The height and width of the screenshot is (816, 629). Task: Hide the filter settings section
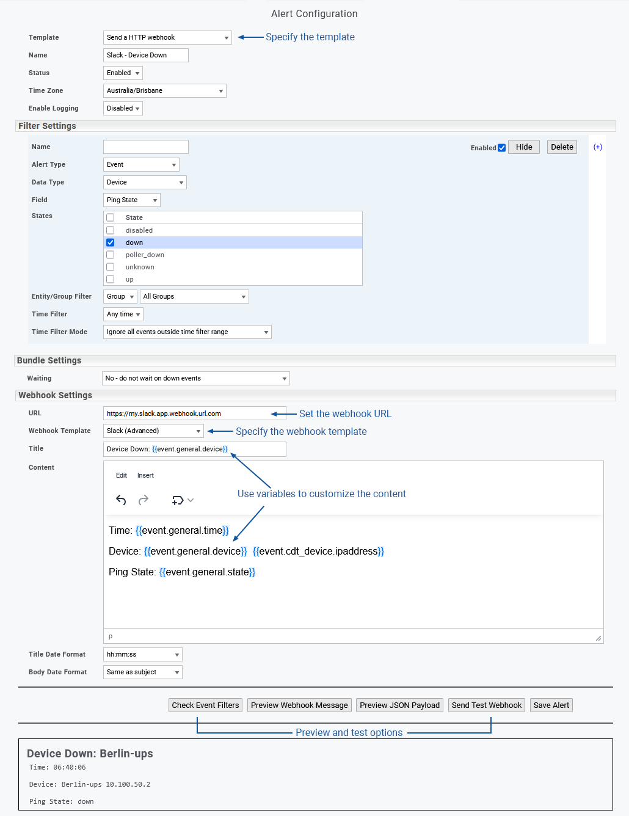click(524, 147)
